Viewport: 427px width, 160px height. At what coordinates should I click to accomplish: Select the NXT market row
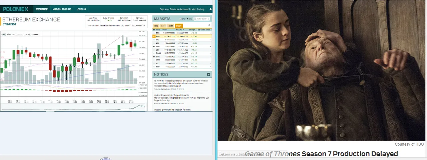[x=182, y=63]
